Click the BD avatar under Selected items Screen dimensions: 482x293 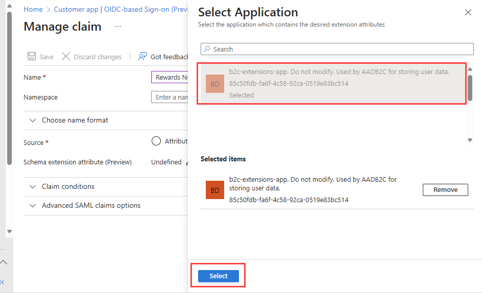click(215, 190)
